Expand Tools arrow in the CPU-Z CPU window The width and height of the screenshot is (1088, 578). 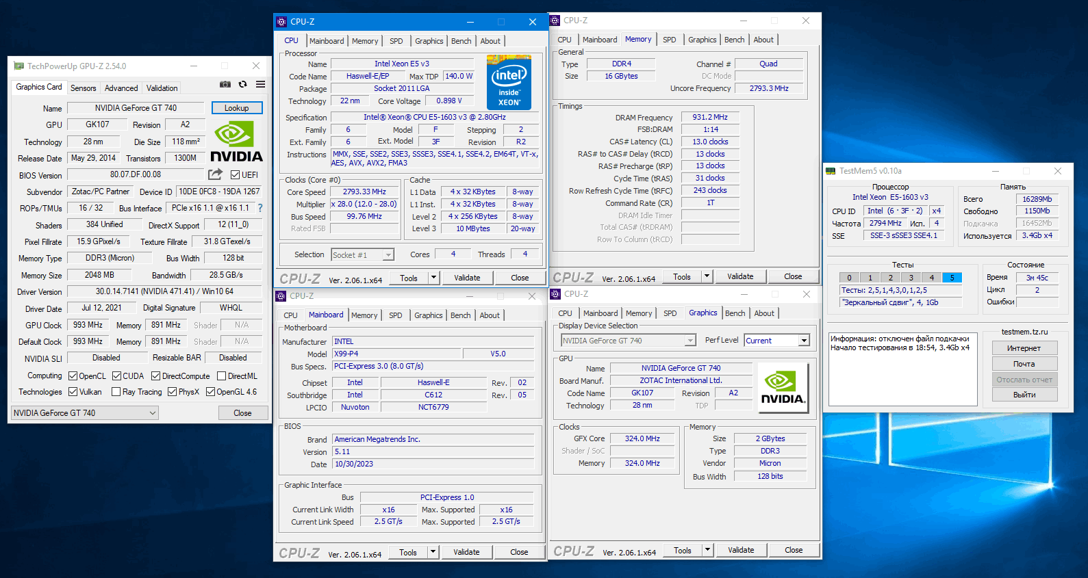point(433,278)
